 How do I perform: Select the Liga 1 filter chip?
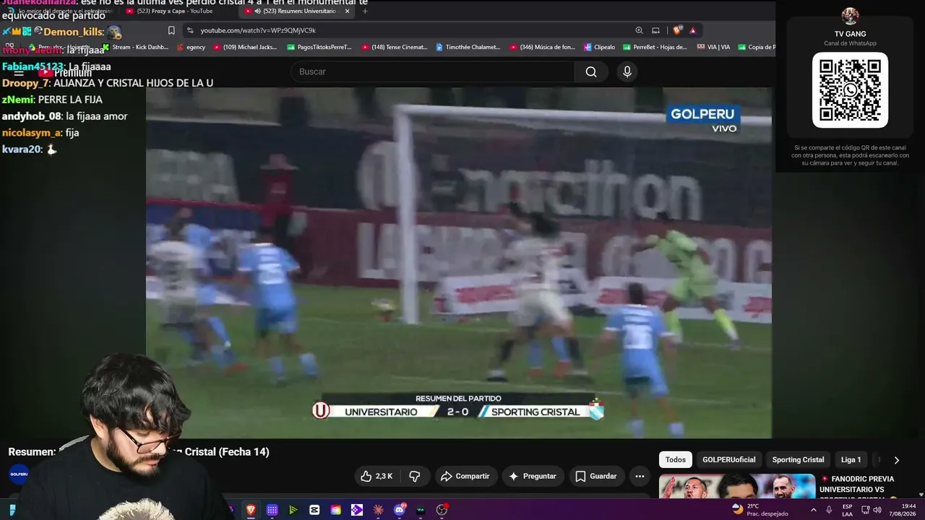pos(851,460)
